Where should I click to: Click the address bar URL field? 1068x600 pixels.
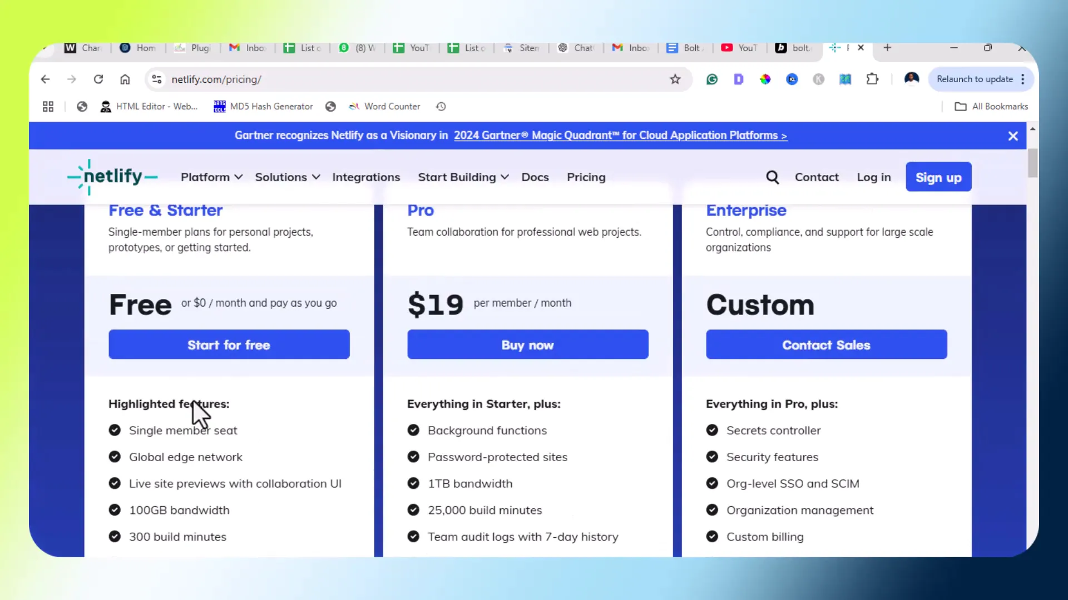coord(417,79)
